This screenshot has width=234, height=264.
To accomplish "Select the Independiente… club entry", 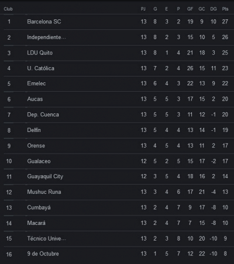I will click(x=46, y=37).
